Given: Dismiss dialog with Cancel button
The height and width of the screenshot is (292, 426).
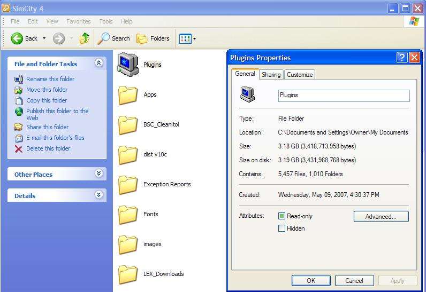Looking at the screenshot, I should [354, 281].
